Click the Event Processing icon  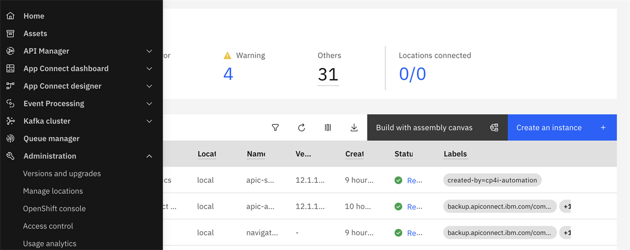click(x=10, y=103)
